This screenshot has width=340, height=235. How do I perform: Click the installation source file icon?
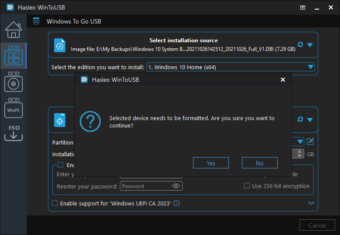pos(60,45)
